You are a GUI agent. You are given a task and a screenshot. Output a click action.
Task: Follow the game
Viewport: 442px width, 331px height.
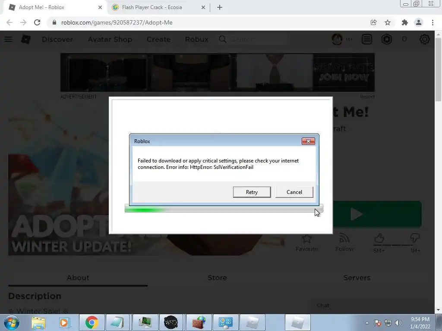344,242
